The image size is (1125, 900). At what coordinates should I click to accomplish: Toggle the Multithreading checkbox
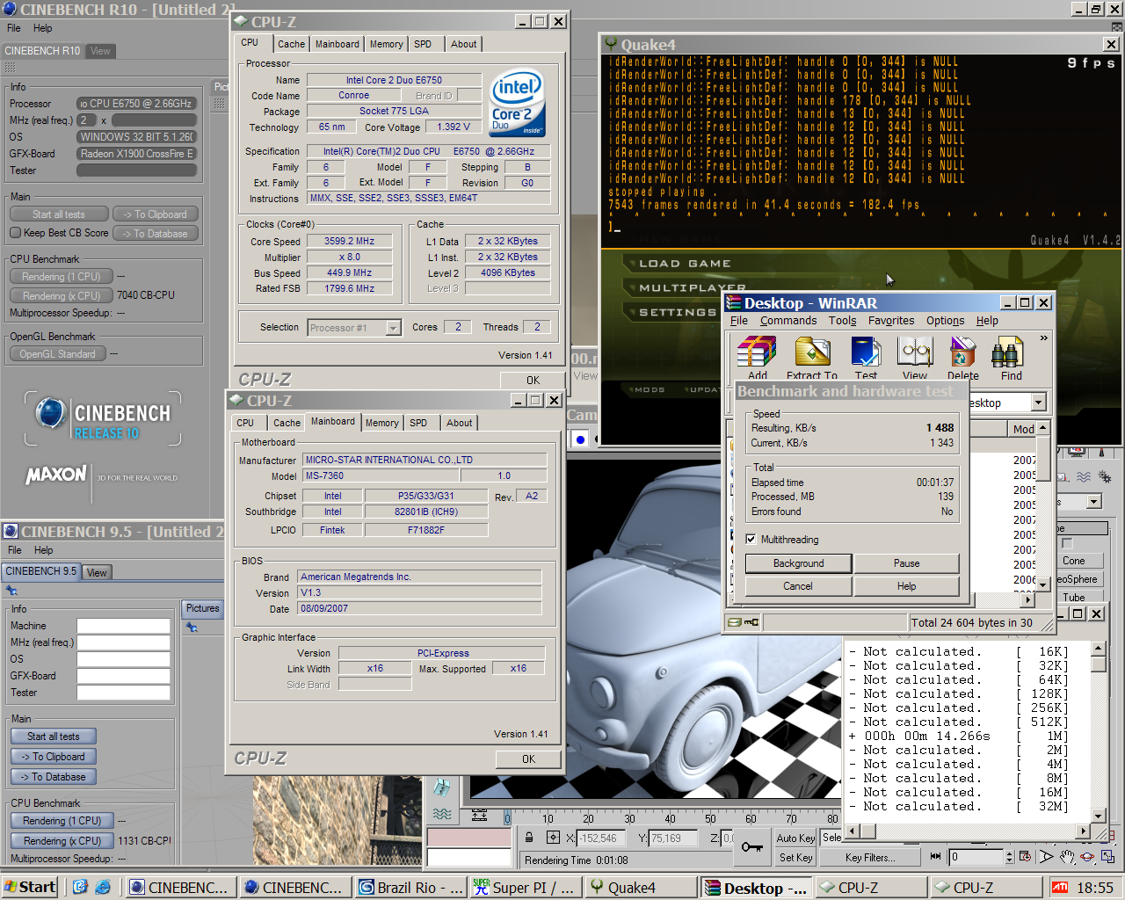point(751,540)
